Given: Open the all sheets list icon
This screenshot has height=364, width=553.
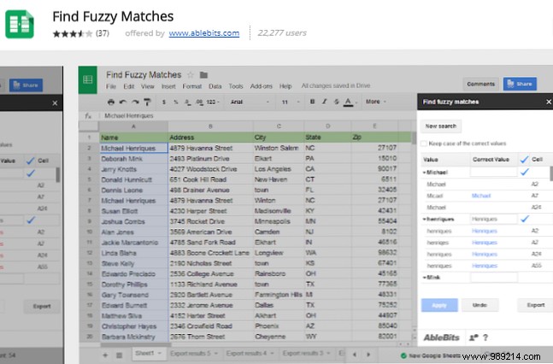Looking at the screenshot, I should pyautogui.click(x=119, y=355).
